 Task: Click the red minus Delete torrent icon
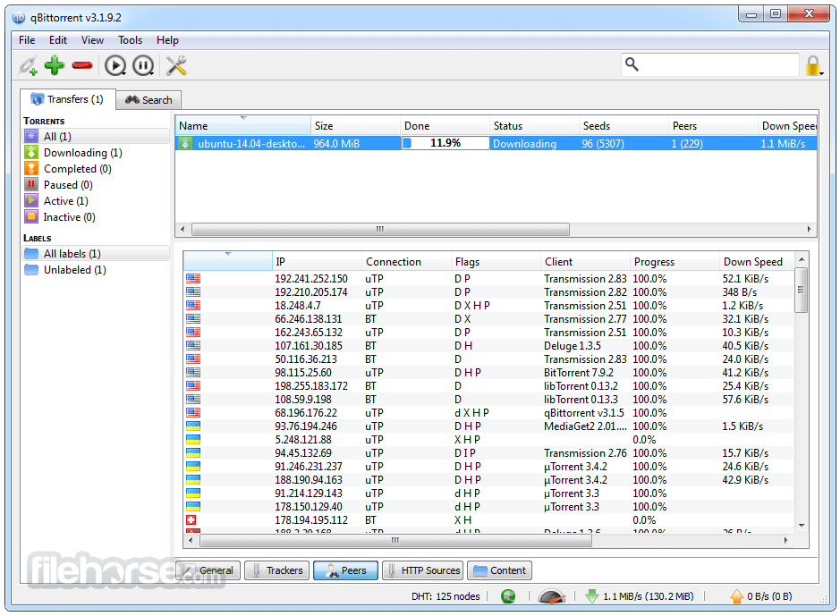(82, 65)
